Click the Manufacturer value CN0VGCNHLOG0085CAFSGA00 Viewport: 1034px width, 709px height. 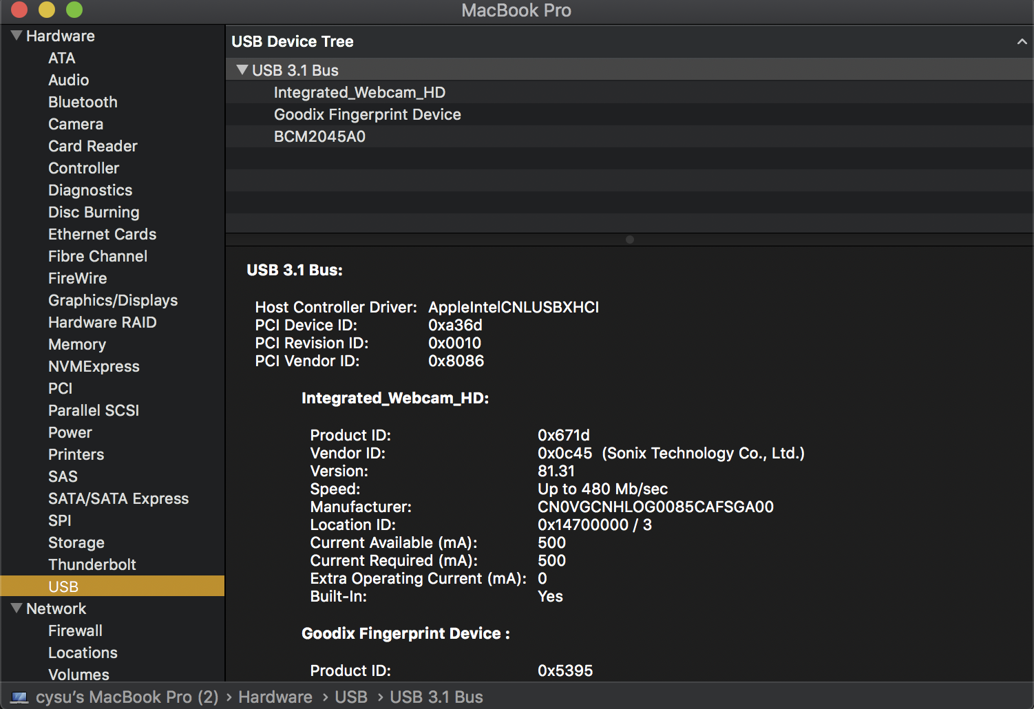[655, 507]
